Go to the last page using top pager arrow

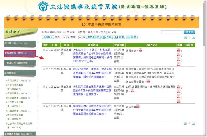[193, 37]
